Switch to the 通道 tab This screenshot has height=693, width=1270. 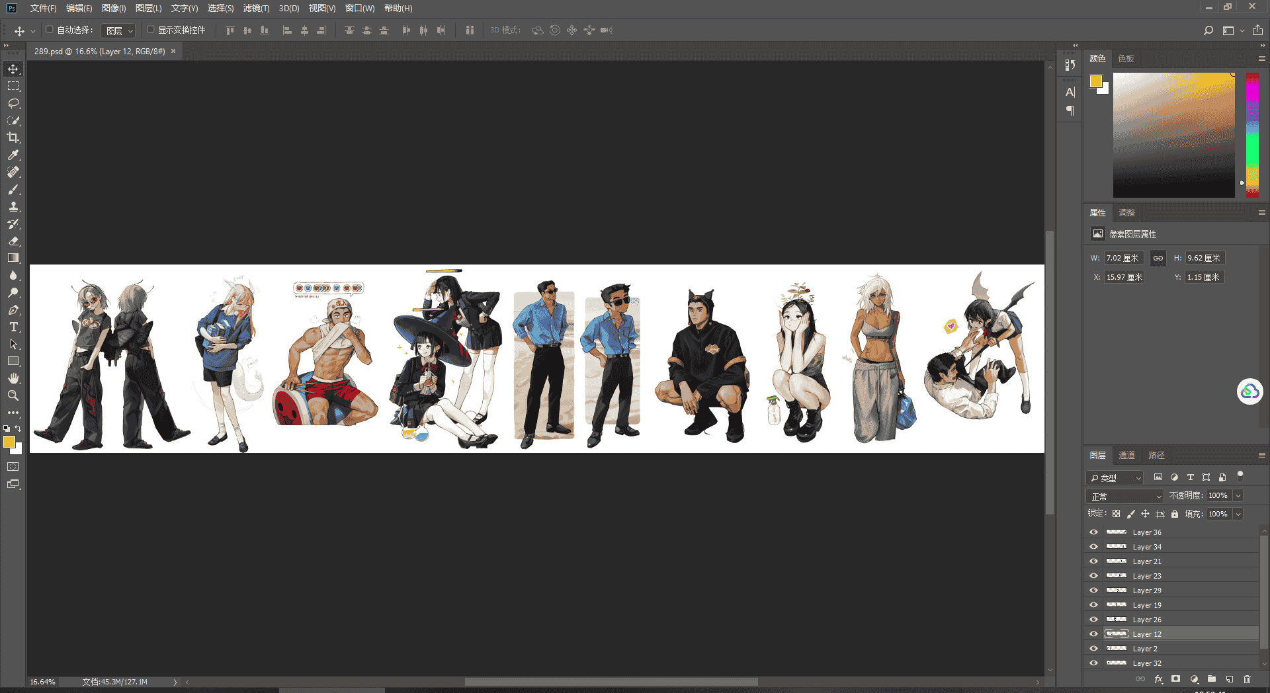(x=1126, y=455)
